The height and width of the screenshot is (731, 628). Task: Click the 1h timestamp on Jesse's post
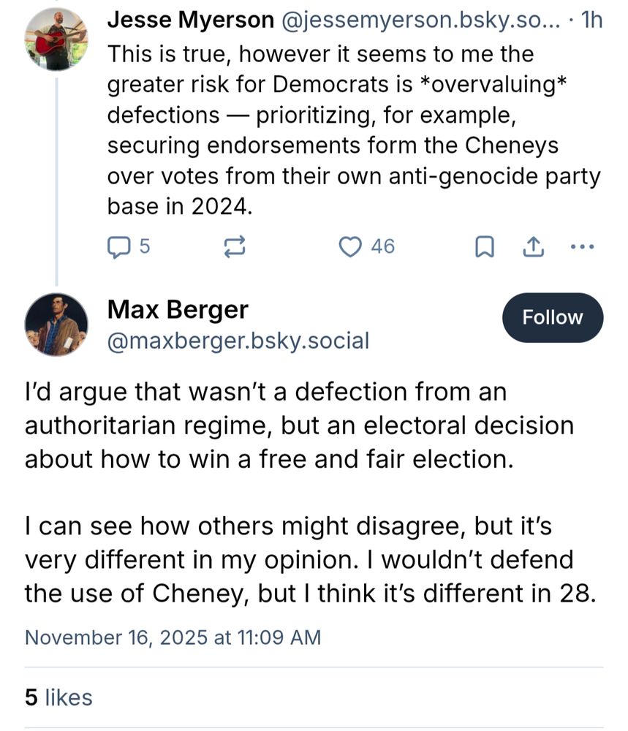(589, 21)
